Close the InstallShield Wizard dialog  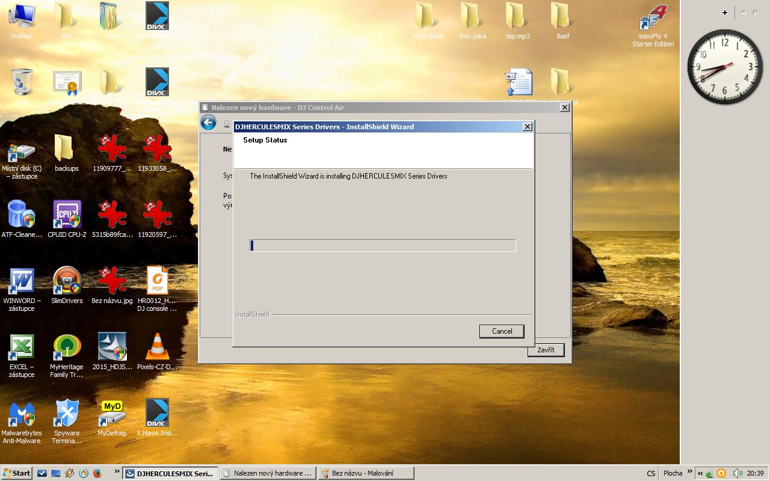pyautogui.click(x=528, y=127)
